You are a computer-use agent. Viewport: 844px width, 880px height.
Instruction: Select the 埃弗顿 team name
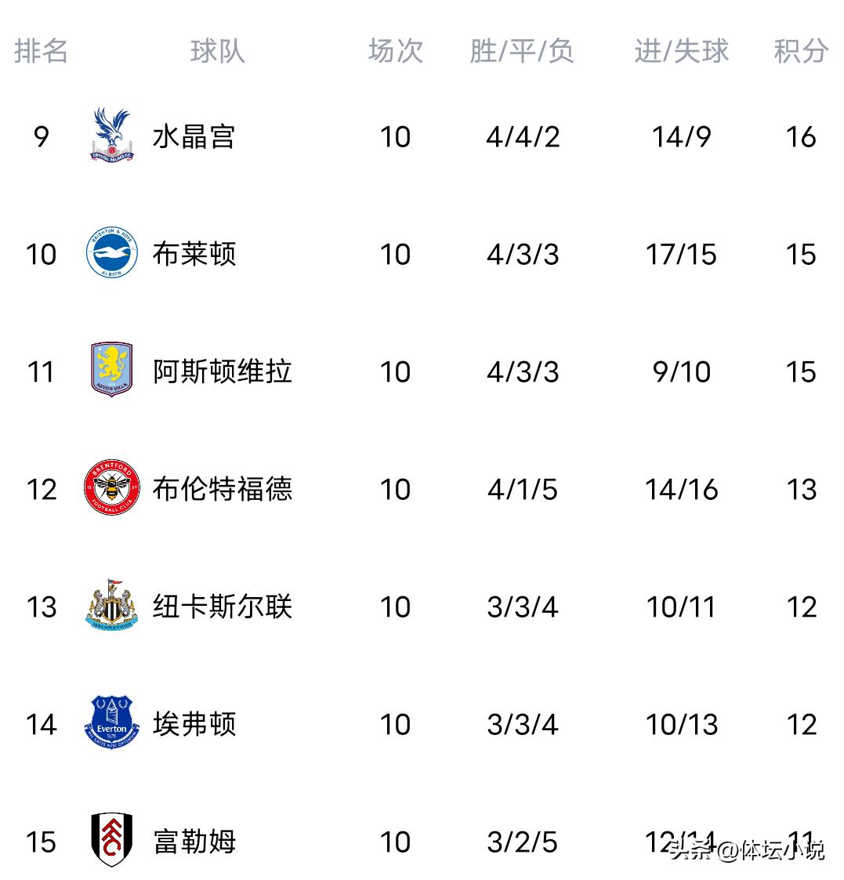194,724
